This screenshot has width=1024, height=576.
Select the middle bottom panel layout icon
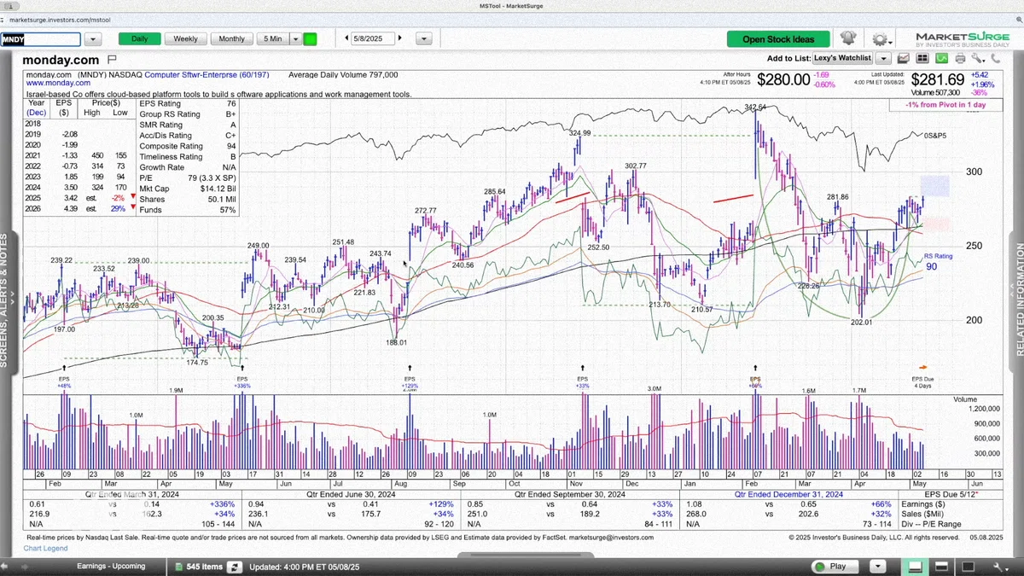coord(940,566)
